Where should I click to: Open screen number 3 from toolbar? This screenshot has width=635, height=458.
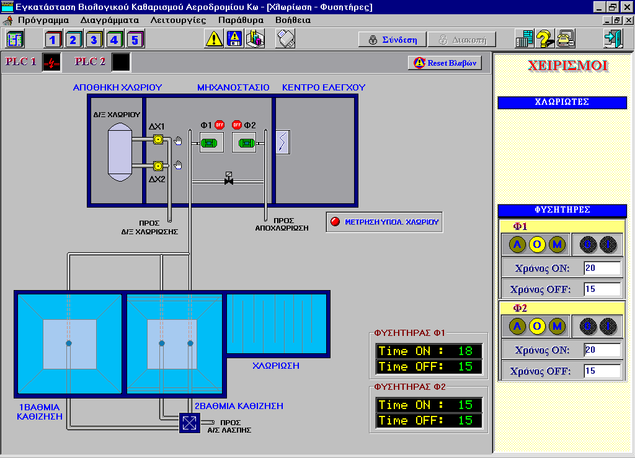click(94, 40)
